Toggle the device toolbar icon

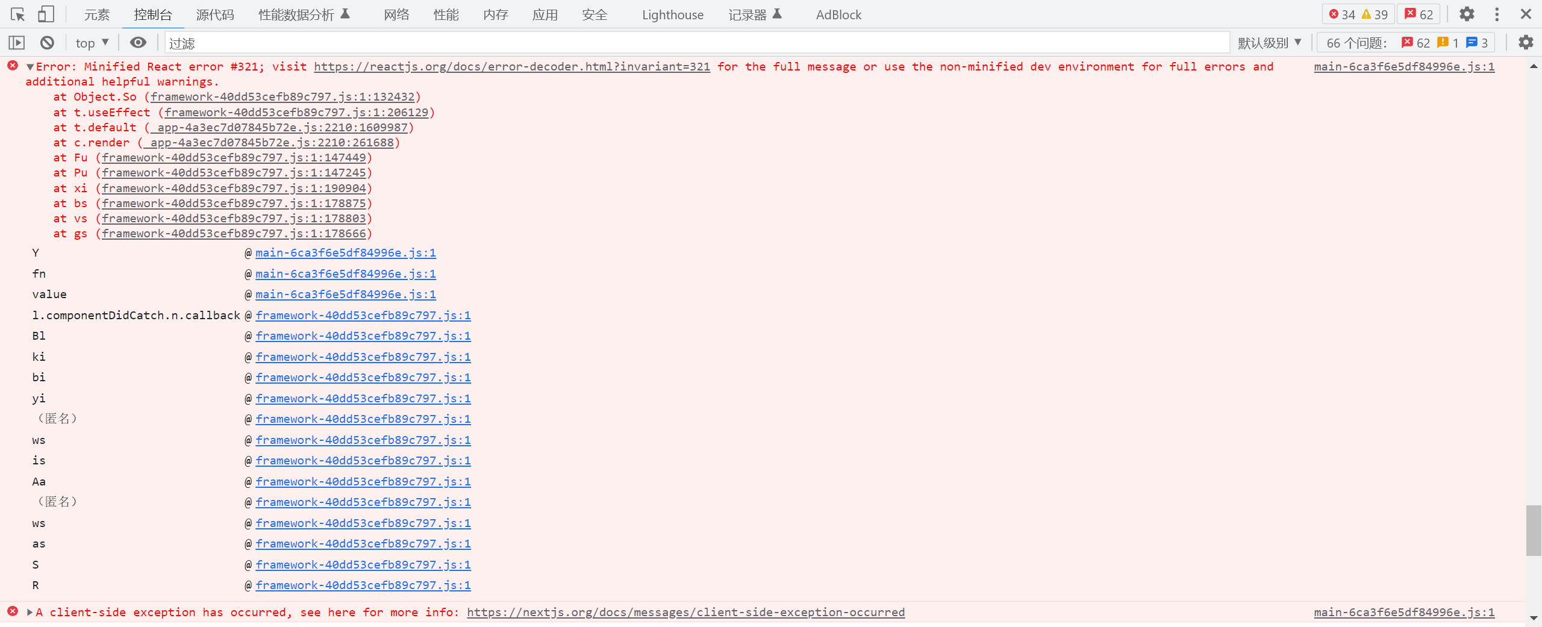(46, 14)
